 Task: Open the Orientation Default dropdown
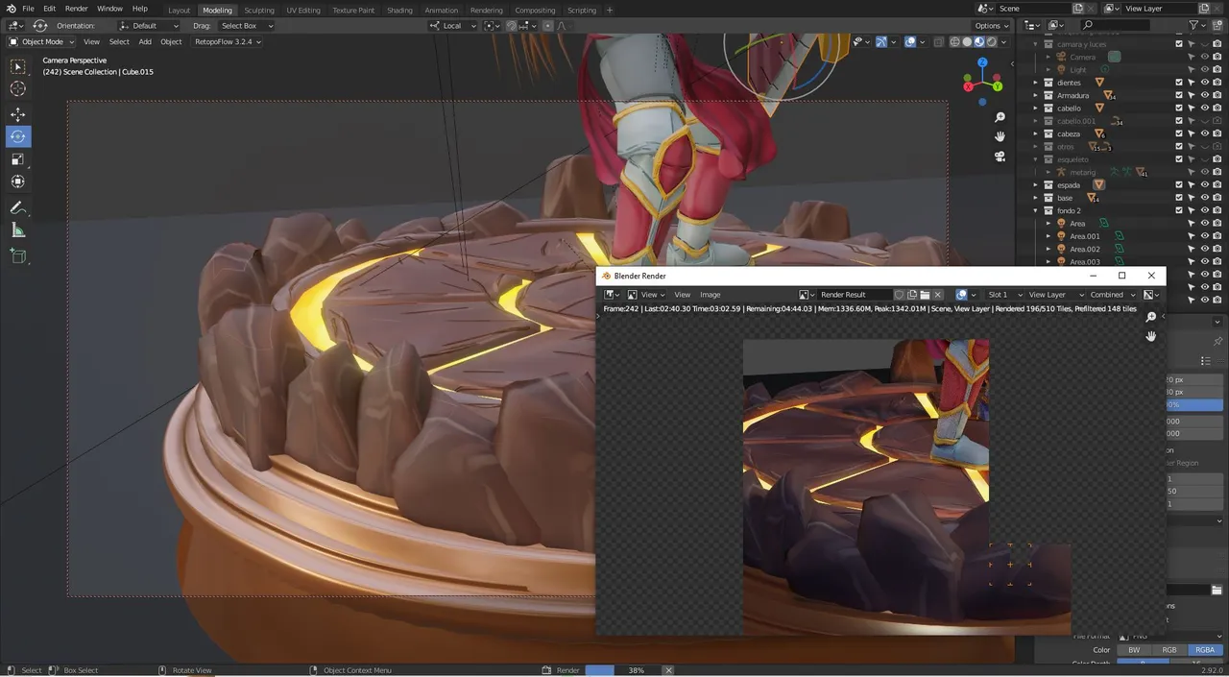(149, 26)
